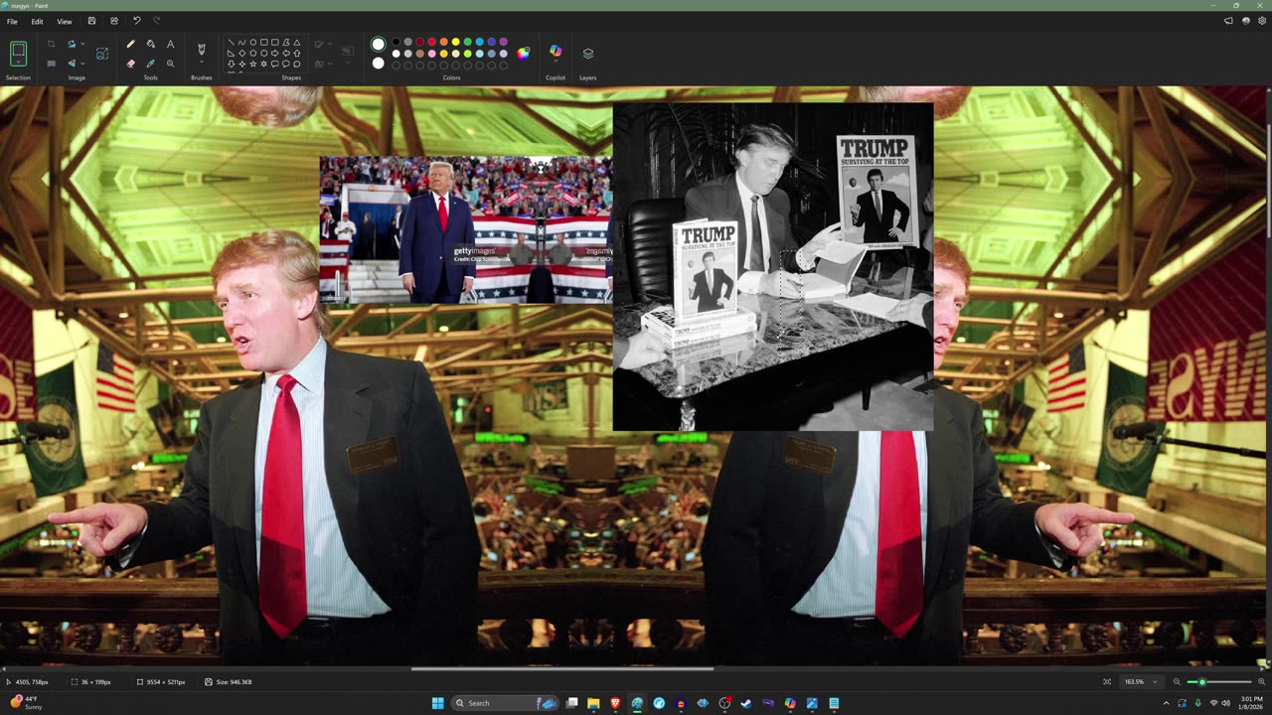Select the Eraser tool
The height and width of the screenshot is (715, 1272).
click(x=130, y=64)
